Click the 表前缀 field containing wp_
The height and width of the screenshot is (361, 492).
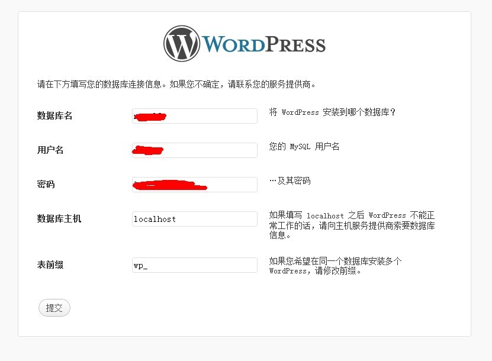[x=195, y=265]
